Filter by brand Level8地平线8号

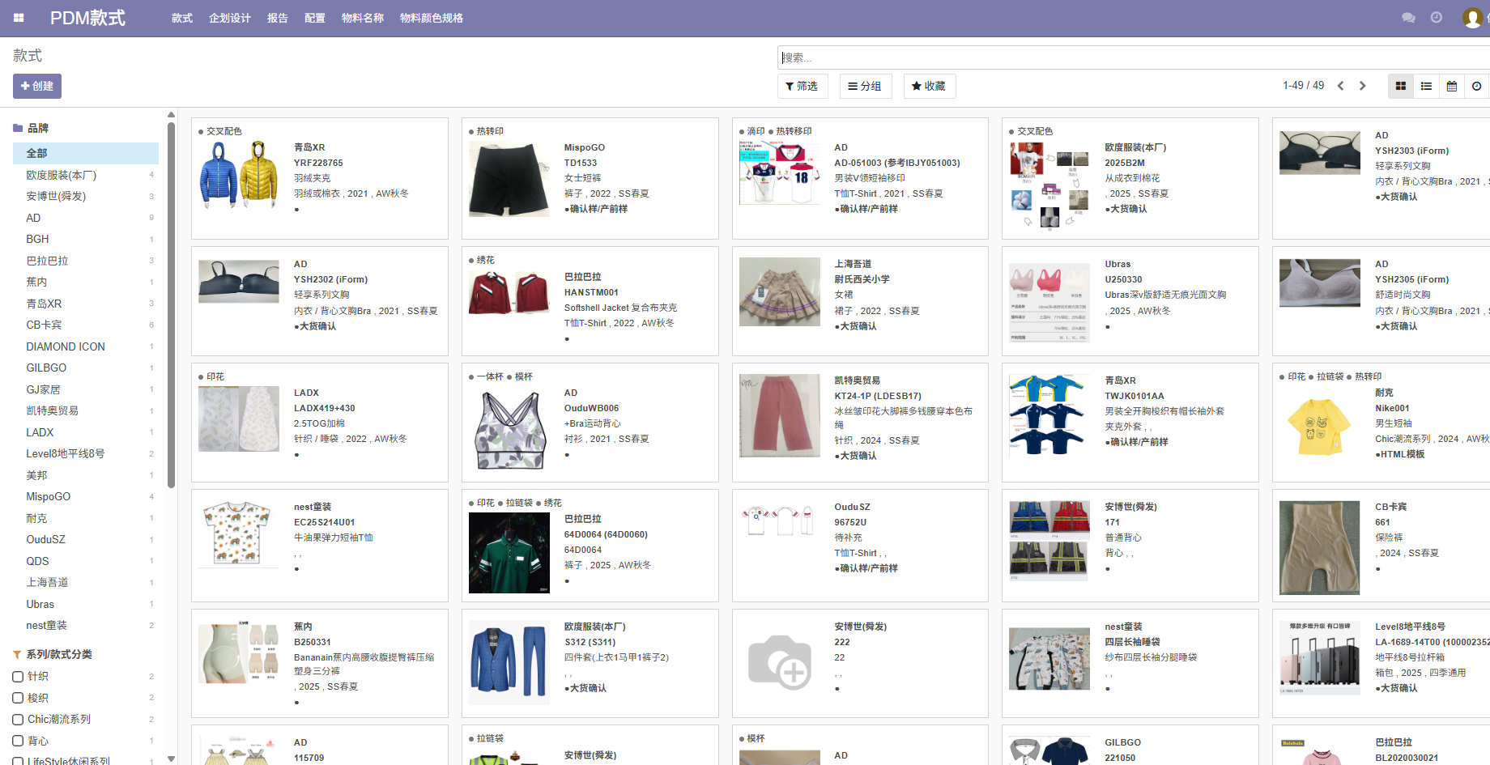tap(86, 453)
